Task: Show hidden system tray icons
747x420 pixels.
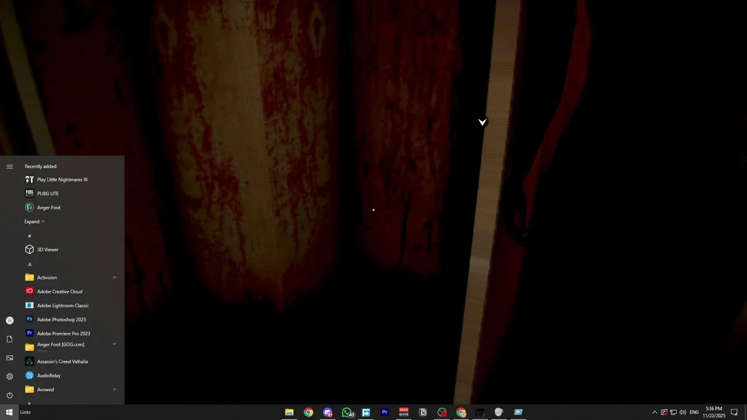Action: click(654, 412)
